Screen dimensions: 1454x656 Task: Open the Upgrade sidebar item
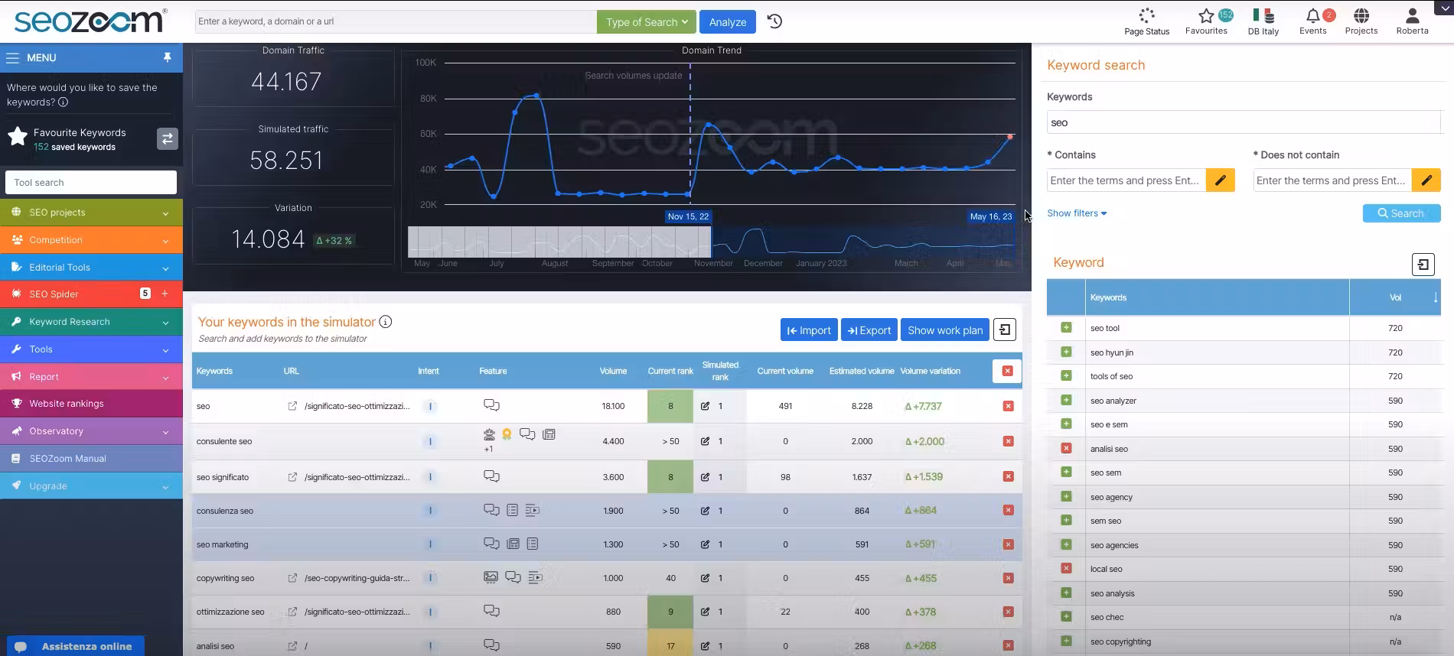pyautogui.click(x=91, y=486)
